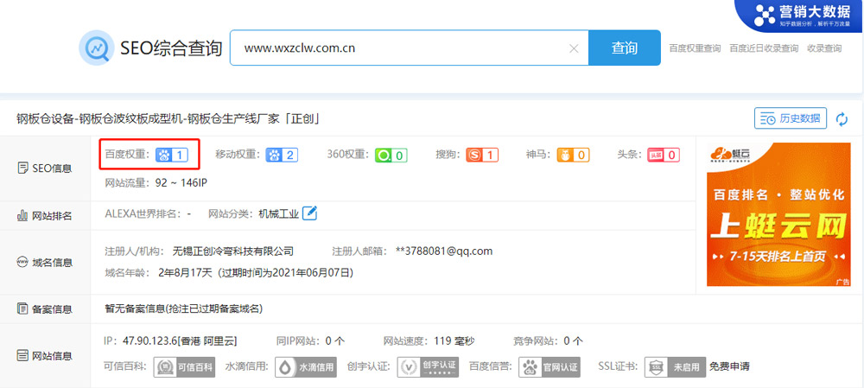Click the Shenma weight badge icon
This screenshot has height=388, width=864.
pyautogui.click(x=573, y=156)
